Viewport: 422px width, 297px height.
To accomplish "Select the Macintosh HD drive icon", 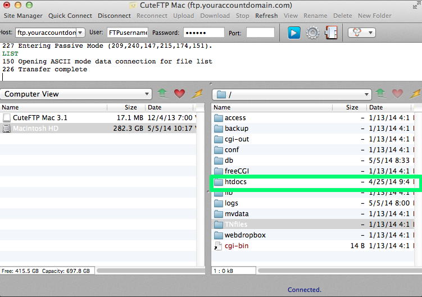I will [7, 129].
